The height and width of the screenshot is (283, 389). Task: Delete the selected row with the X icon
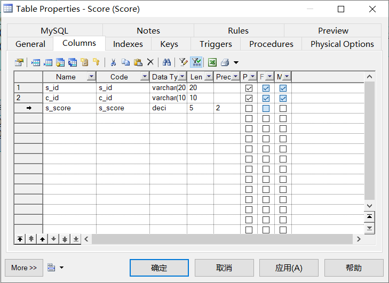tap(150, 62)
